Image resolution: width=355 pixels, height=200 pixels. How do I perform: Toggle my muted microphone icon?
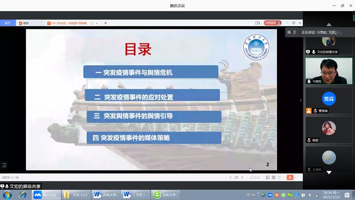295,32
